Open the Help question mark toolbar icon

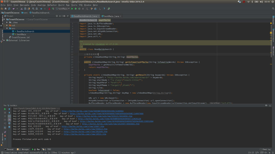point(104,9)
